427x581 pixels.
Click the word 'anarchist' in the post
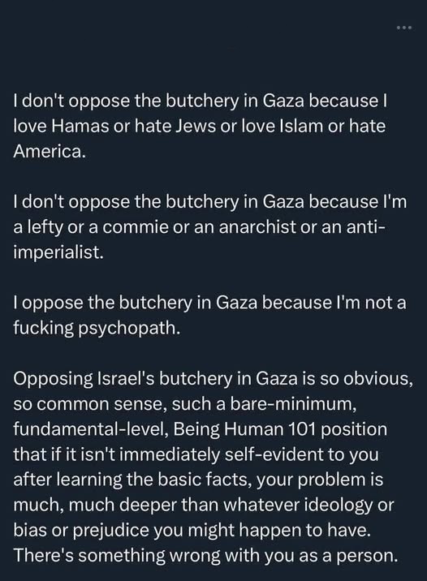[257, 227]
